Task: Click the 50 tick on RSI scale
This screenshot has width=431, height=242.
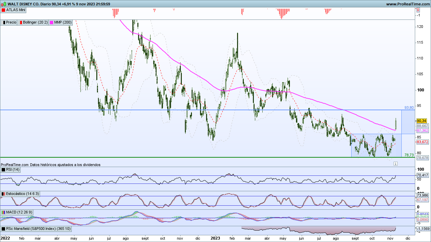Action: [419, 179]
